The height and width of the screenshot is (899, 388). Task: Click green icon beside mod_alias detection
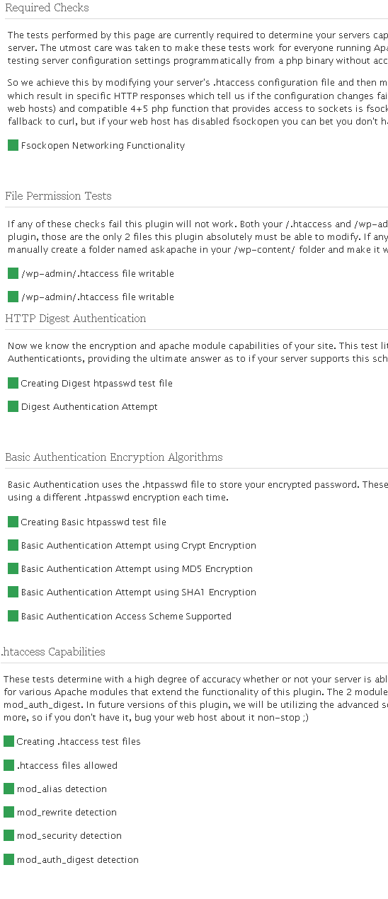[x=8, y=789]
